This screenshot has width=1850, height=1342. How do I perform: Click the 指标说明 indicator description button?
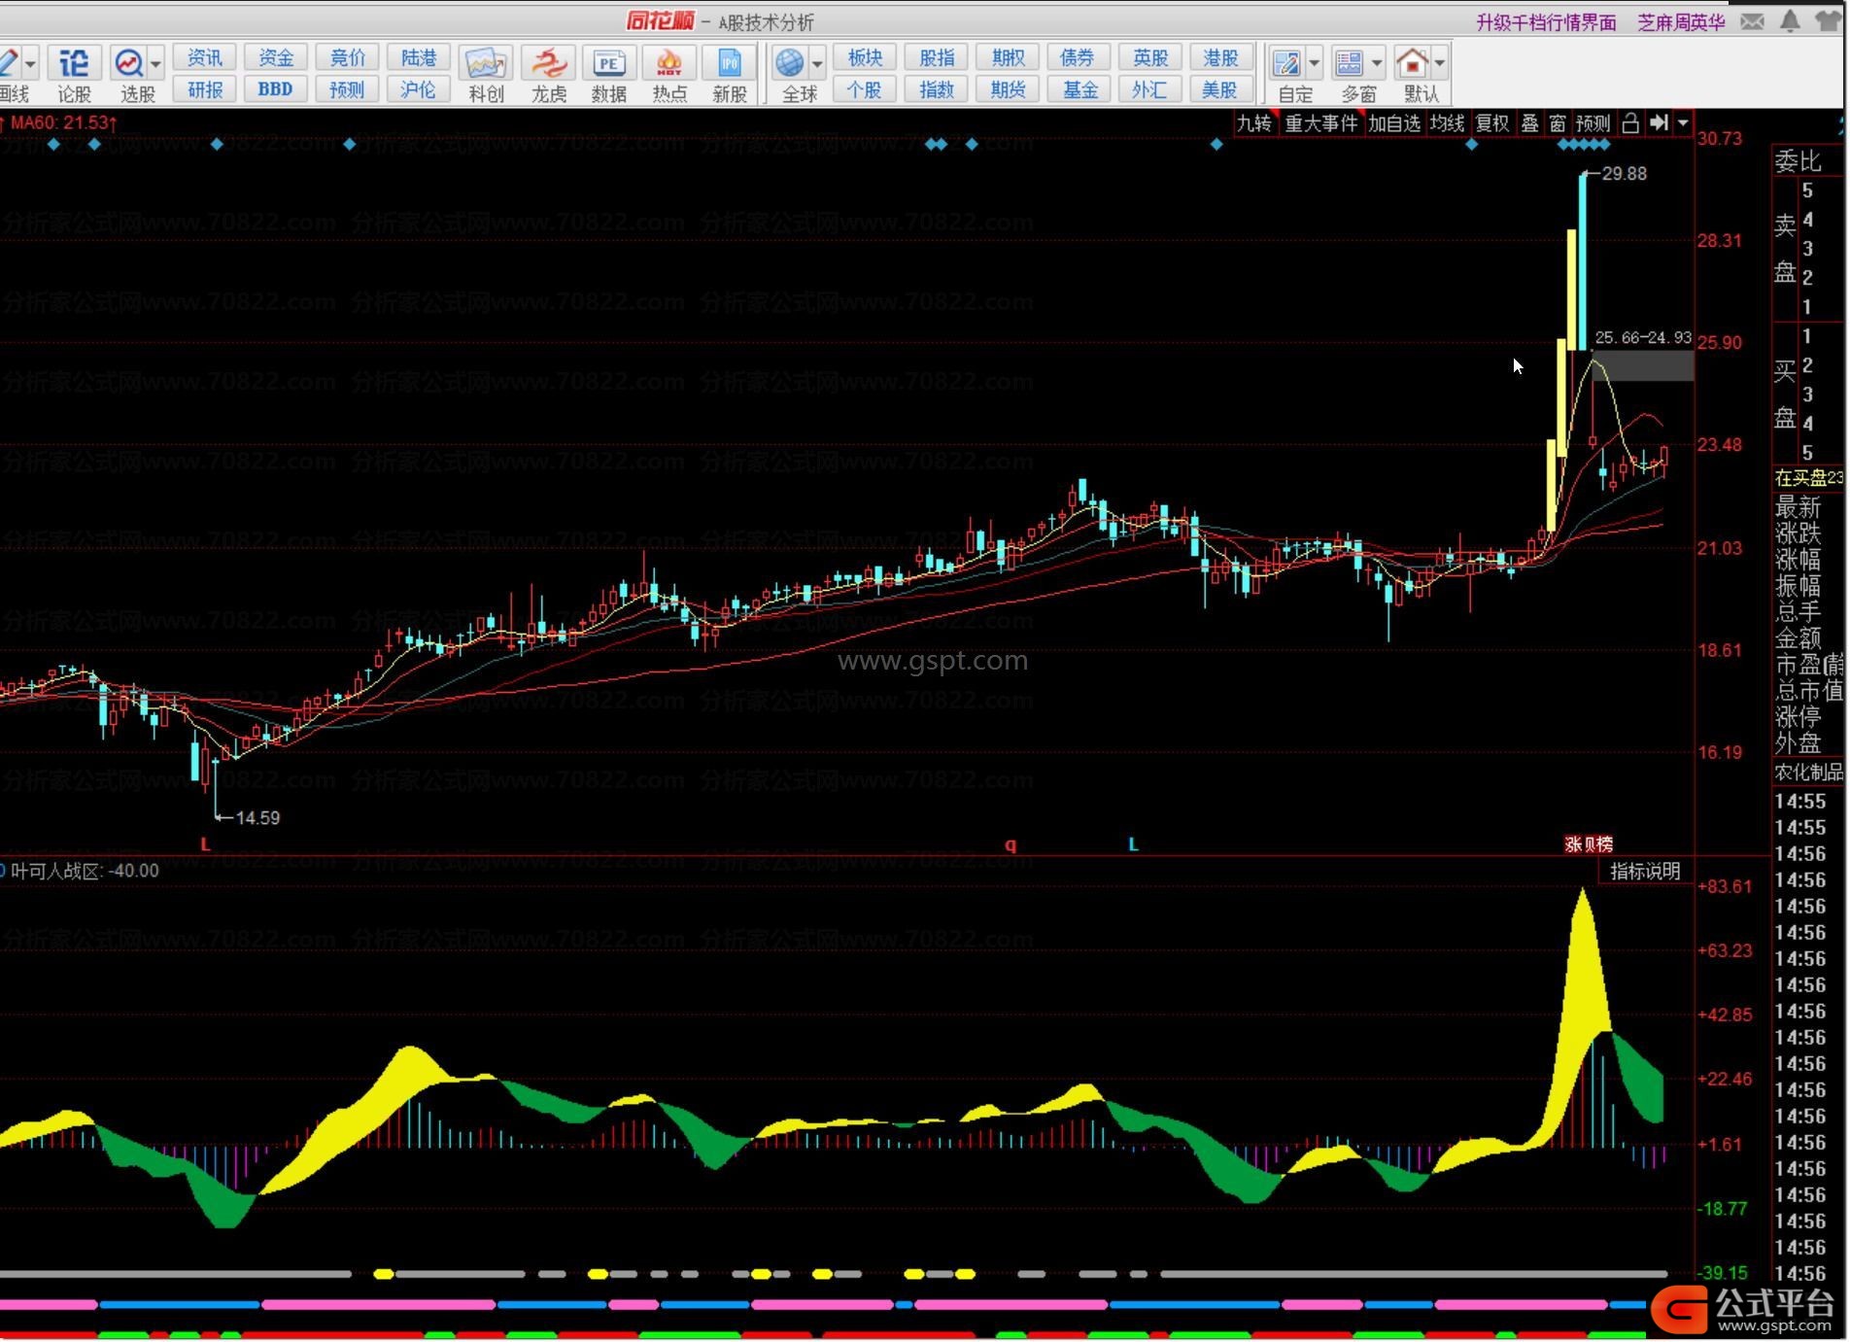[1644, 872]
